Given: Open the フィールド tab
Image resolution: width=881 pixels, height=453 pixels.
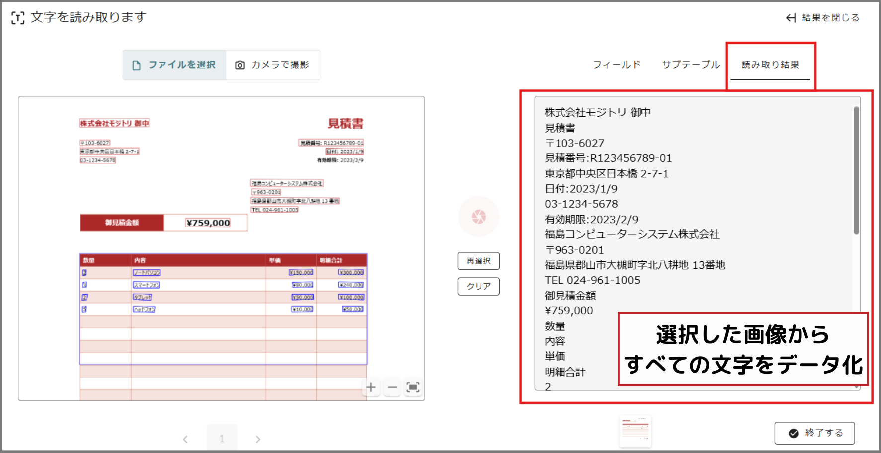Looking at the screenshot, I should pos(616,65).
